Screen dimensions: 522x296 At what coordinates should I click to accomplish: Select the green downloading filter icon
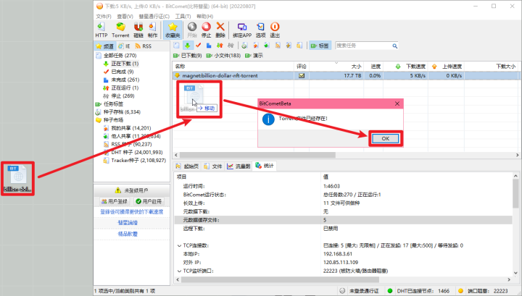pyautogui.click(x=188, y=46)
